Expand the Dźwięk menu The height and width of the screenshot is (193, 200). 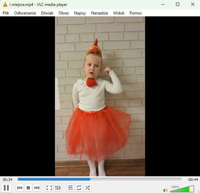coord(47,13)
